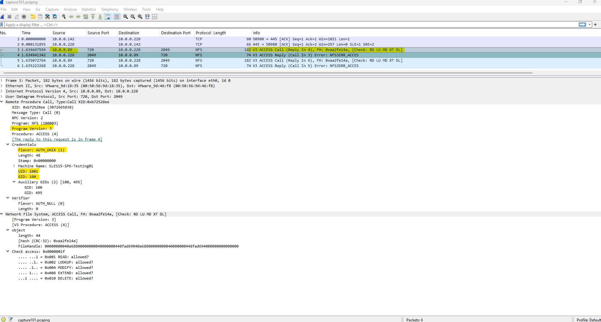The image size is (601, 322).
Task: Select packet 6 in the packet list
Action: (x=300, y=66)
